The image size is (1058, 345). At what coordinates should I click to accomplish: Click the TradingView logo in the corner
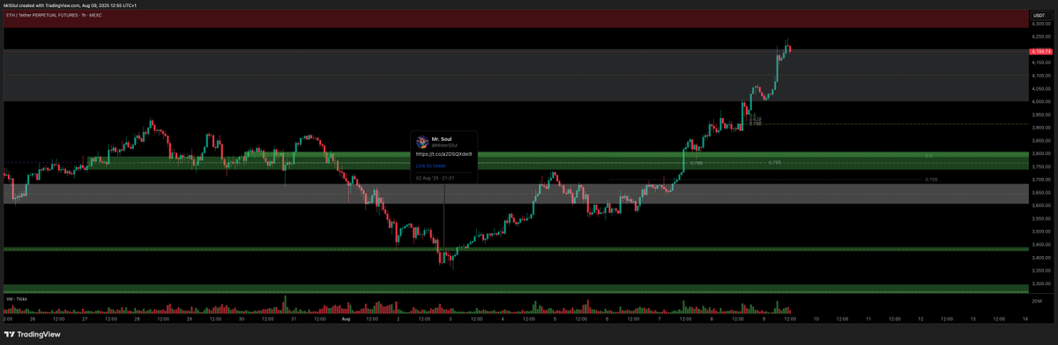[34, 334]
